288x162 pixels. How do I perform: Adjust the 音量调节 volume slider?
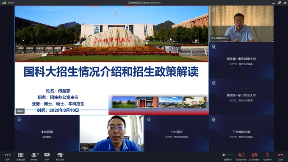point(228,155)
